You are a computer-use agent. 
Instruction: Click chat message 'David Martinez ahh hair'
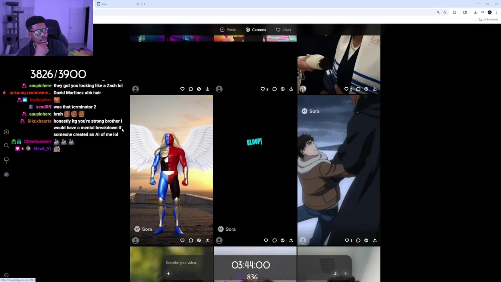pos(77,93)
